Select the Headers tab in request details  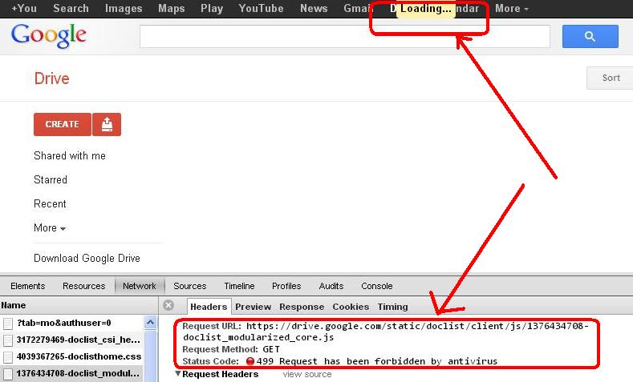[x=209, y=307]
